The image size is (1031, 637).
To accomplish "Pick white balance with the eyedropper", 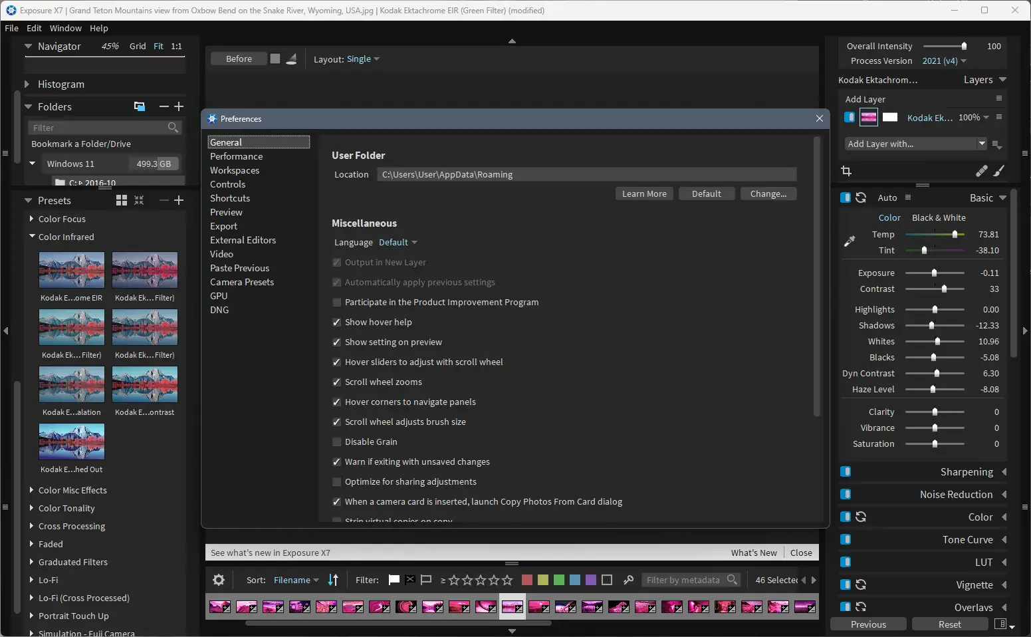I will point(850,241).
